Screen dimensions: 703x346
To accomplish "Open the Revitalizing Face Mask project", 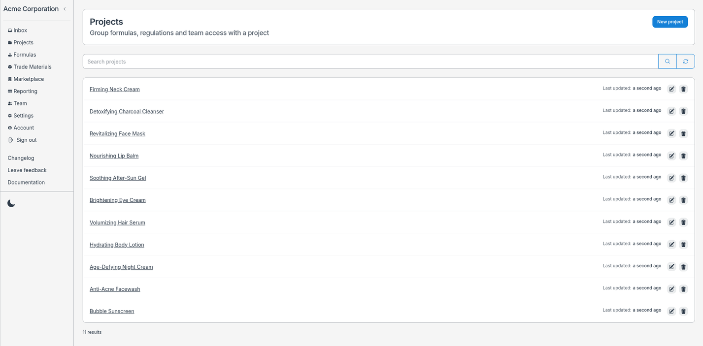I will [x=117, y=134].
